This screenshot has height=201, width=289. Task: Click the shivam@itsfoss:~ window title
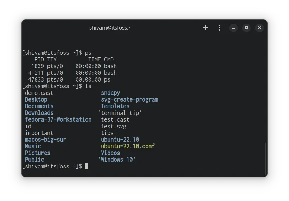point(110,28)
